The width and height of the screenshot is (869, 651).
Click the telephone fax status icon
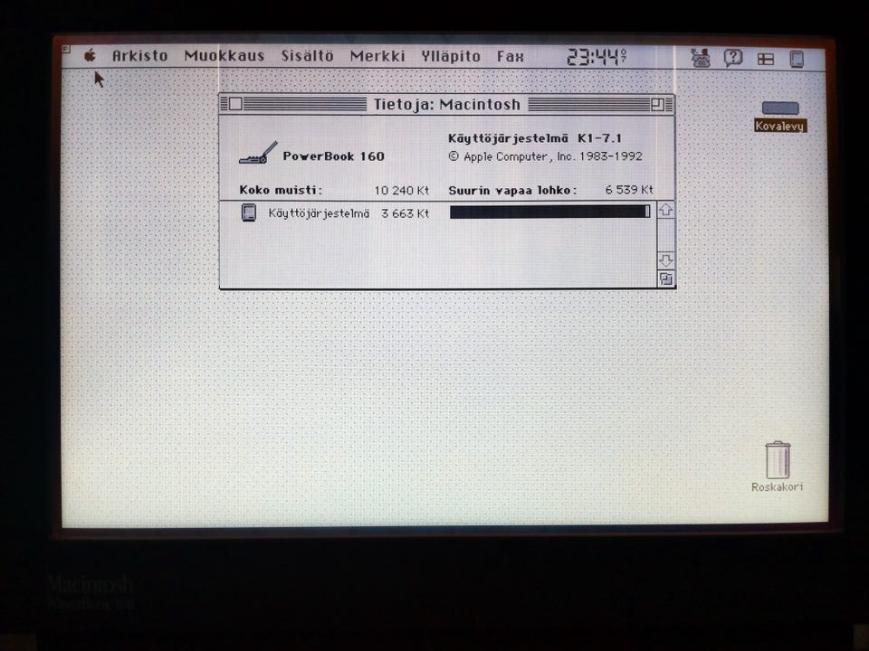pos(701,58)
